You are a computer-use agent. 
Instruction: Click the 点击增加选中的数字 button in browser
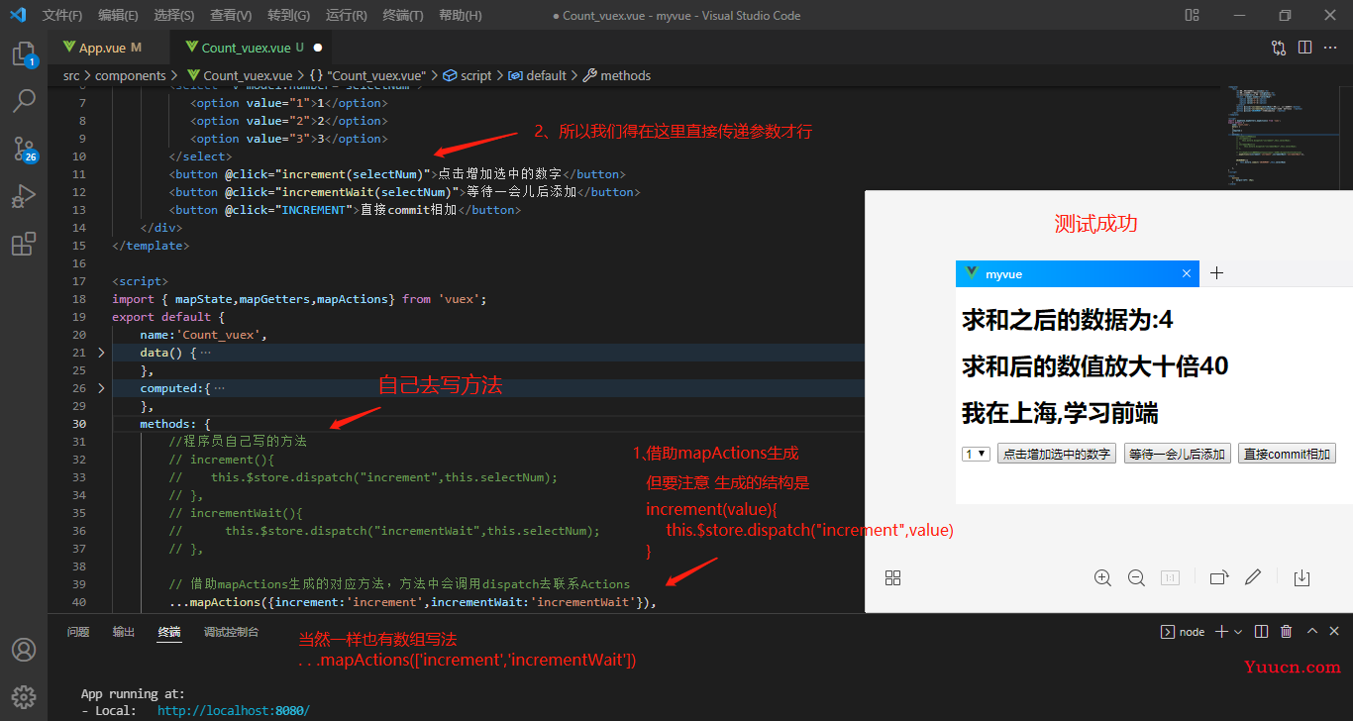pyautogui.click(x=1057, y=454)
